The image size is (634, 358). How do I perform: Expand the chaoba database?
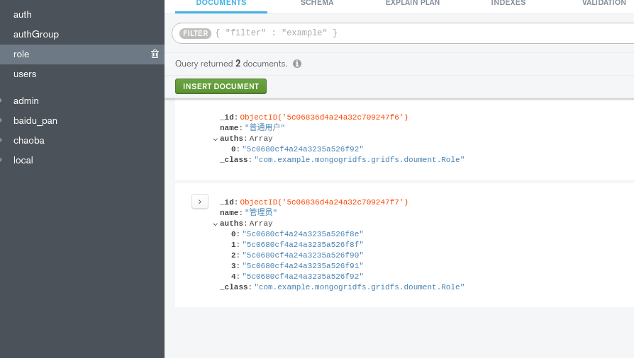[1, 141]
